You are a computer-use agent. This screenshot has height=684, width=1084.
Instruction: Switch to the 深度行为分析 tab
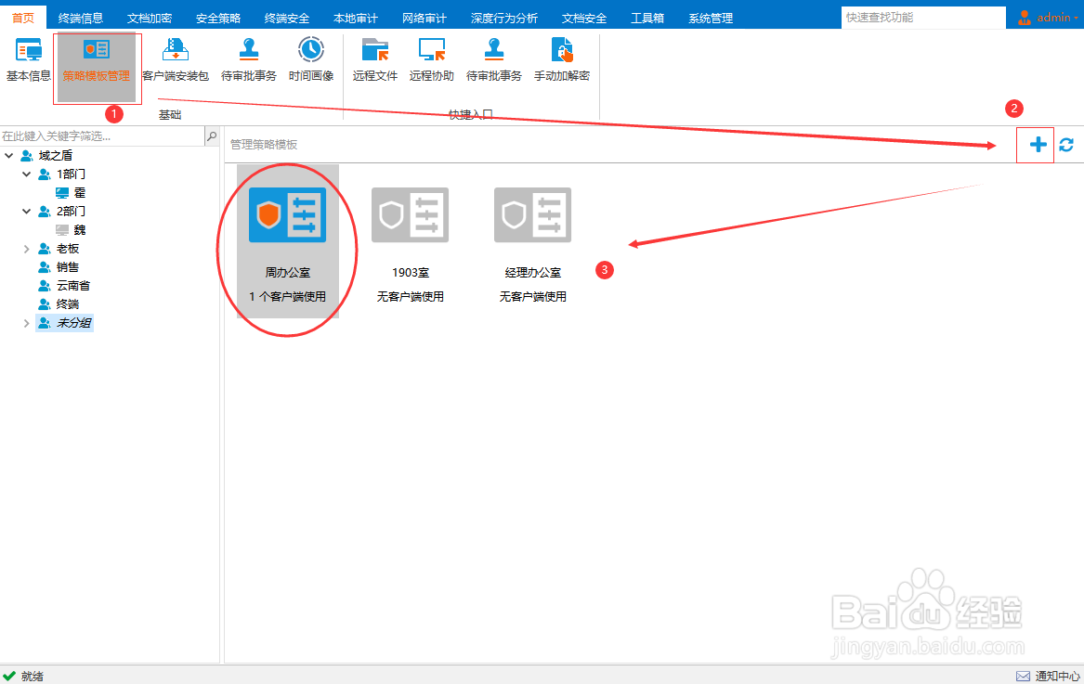click(x=504, y=18)
